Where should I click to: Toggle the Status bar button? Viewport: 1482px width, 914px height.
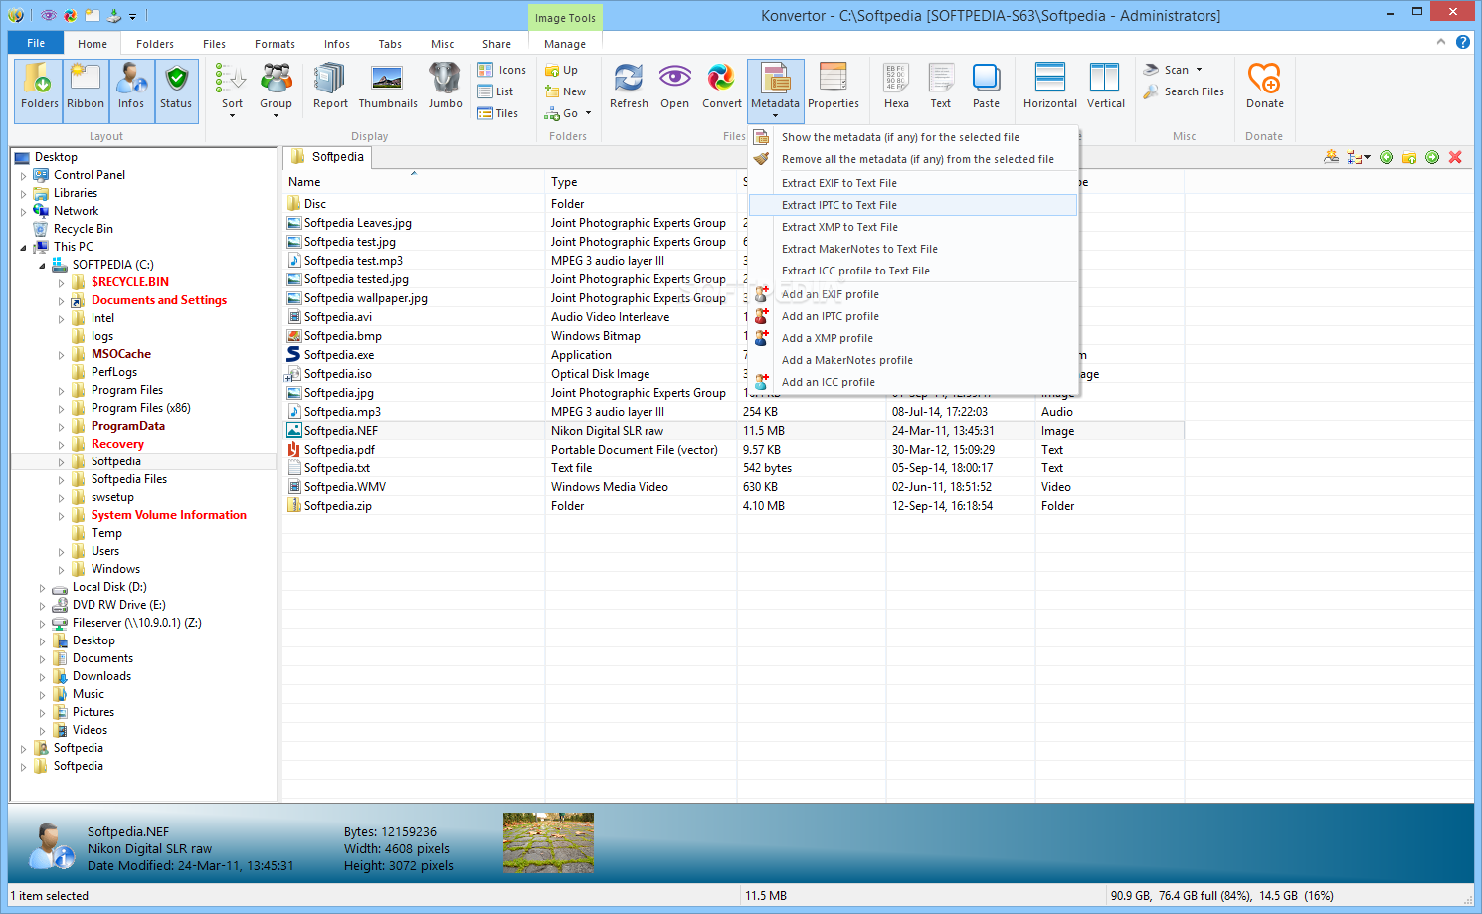click(x=176, y=90)
